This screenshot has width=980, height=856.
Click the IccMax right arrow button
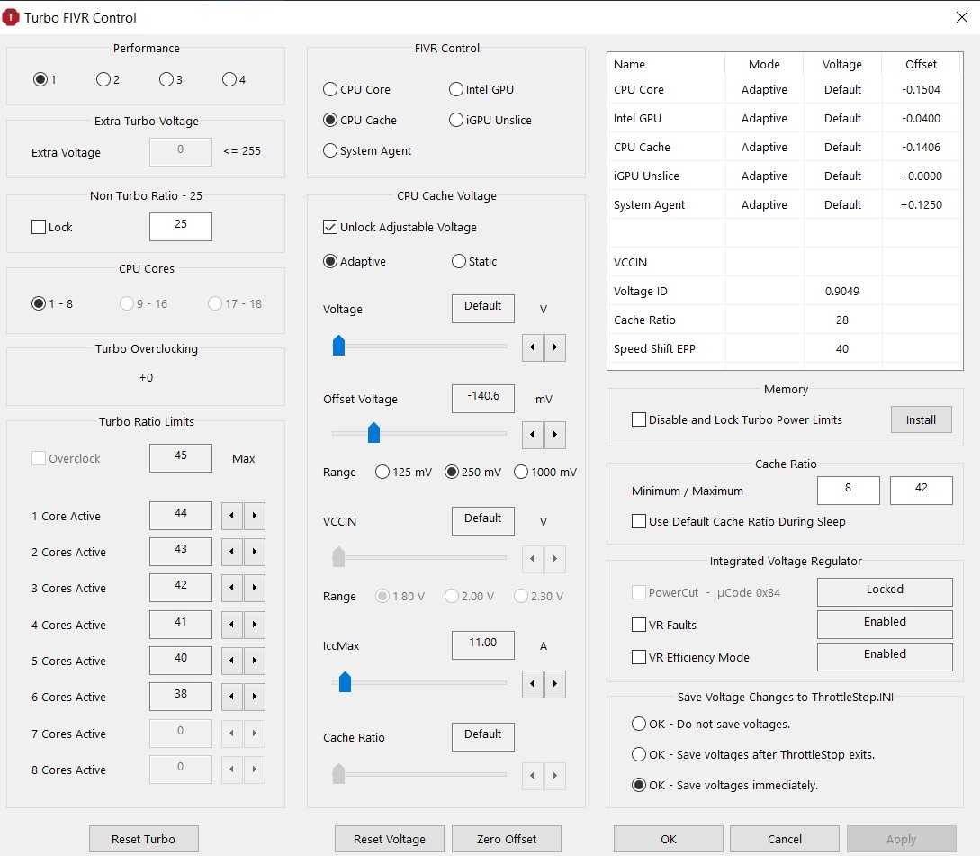pyautogui.click(x=555, y=684)
